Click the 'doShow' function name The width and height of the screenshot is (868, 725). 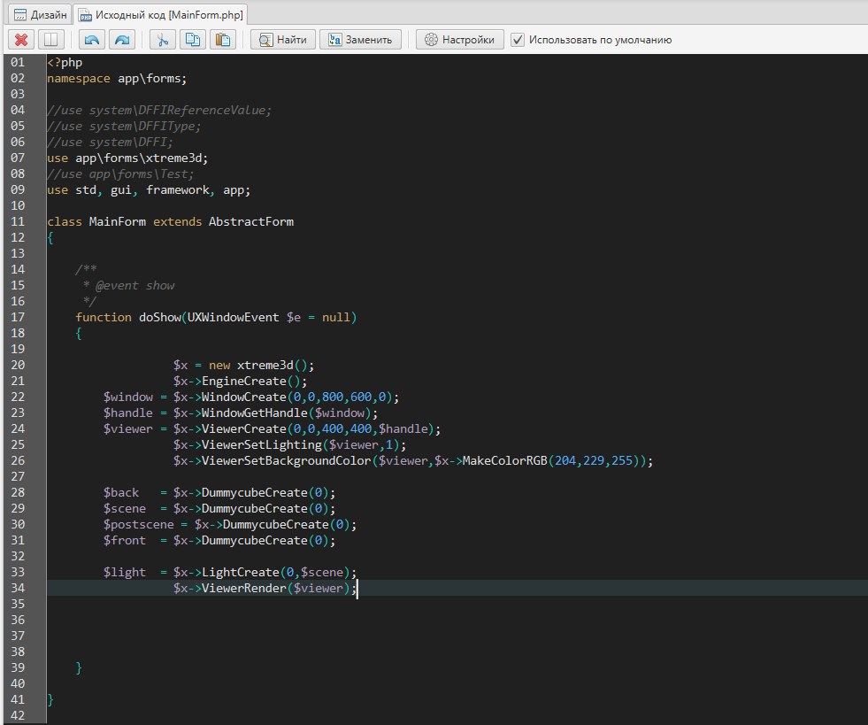pos(159,317)
